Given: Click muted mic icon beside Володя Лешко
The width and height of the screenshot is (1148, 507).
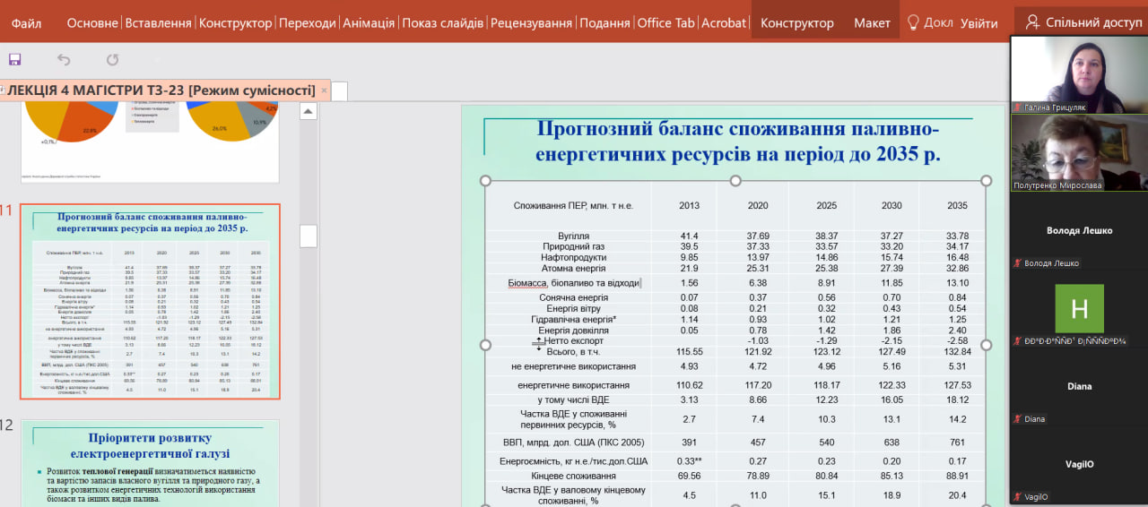Looking at the screenshot, I should (1018, 263).
